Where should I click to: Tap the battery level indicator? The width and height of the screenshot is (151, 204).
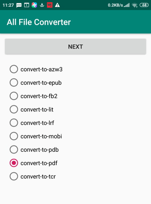[144, 5]
